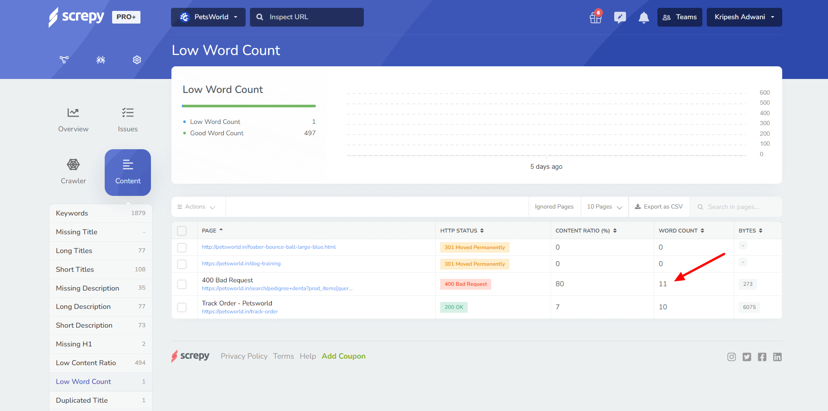Open the sitemap structure icon

pos(64,60)
